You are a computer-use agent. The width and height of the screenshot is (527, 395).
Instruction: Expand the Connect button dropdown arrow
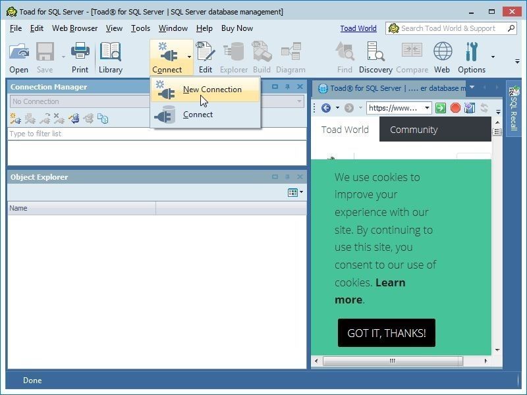(189, 57)
